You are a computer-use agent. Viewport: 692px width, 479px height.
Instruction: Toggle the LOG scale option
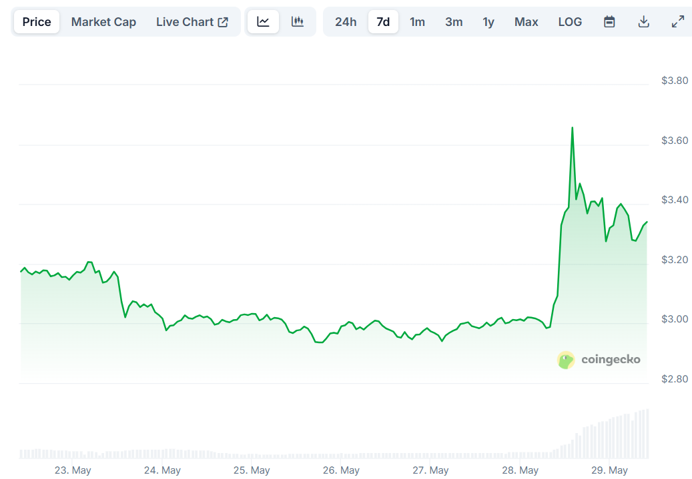pyautogui.click(x=570, y=22)
